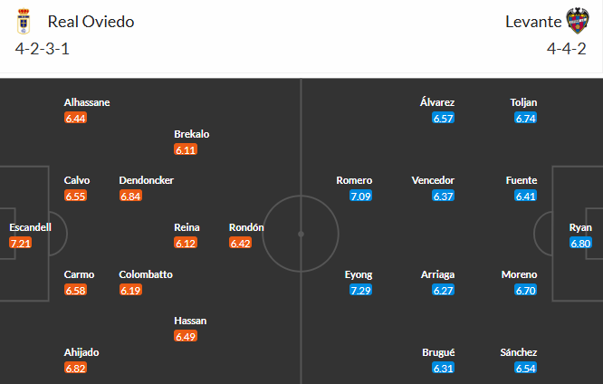The height and width of the screenshot is (384, 603).
Task: Select player Colombatto
Action: (146, 274)
